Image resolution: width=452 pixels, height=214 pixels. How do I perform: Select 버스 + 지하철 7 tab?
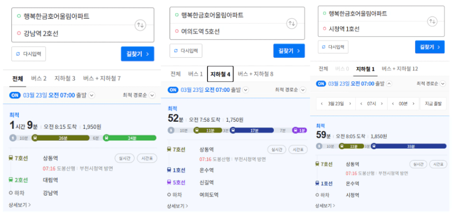[x=102, y=78]
